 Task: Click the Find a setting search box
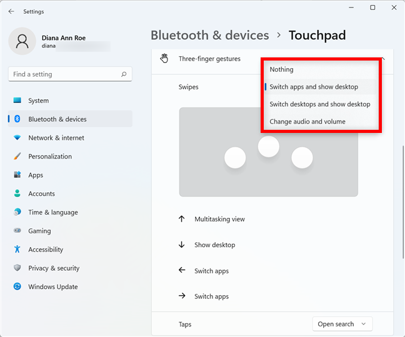click(70, 74)
